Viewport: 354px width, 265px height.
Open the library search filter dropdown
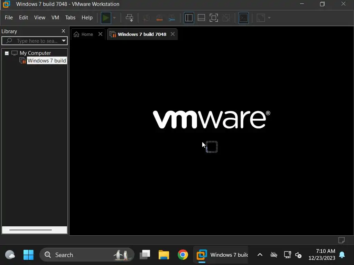click(64, 41)
